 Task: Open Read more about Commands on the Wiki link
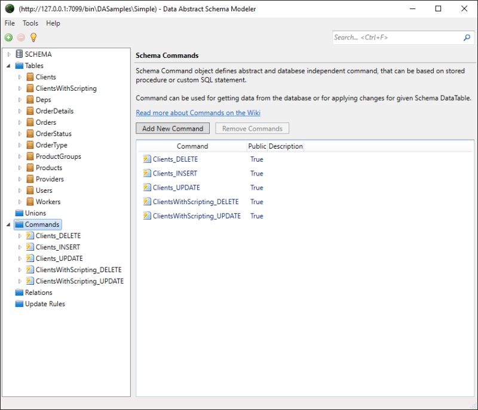click(x=198, y=113)
